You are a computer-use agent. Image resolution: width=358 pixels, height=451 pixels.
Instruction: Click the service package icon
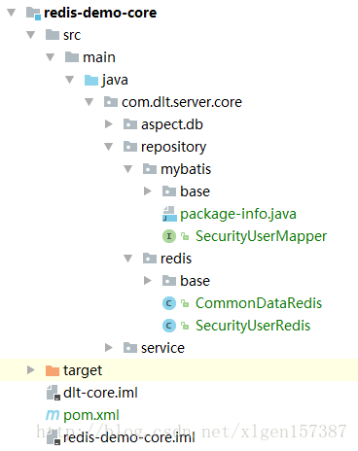click(130, 348)
